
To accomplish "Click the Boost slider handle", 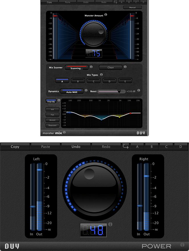I will point(119,91).
